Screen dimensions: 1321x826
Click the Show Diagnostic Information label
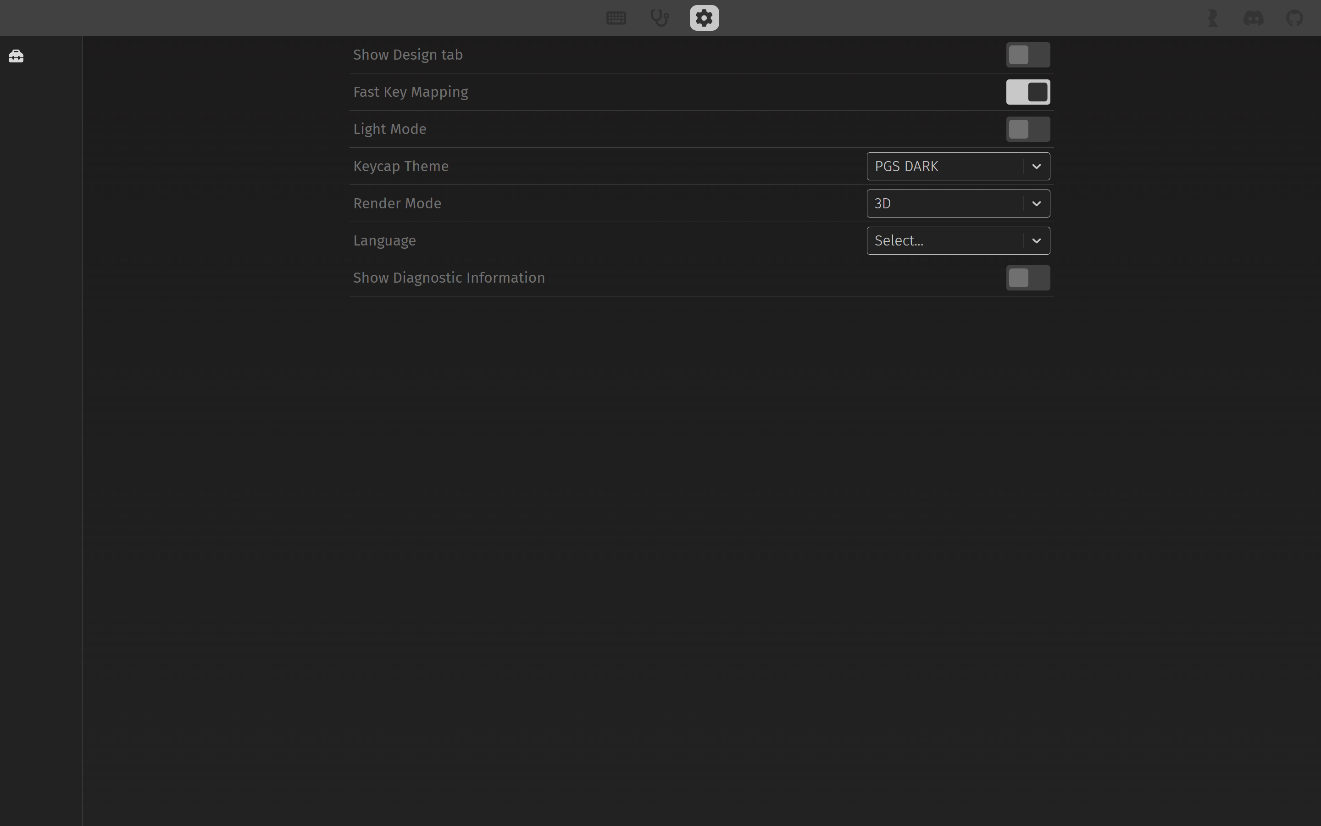pyautogui.click(x=448, y=278)
